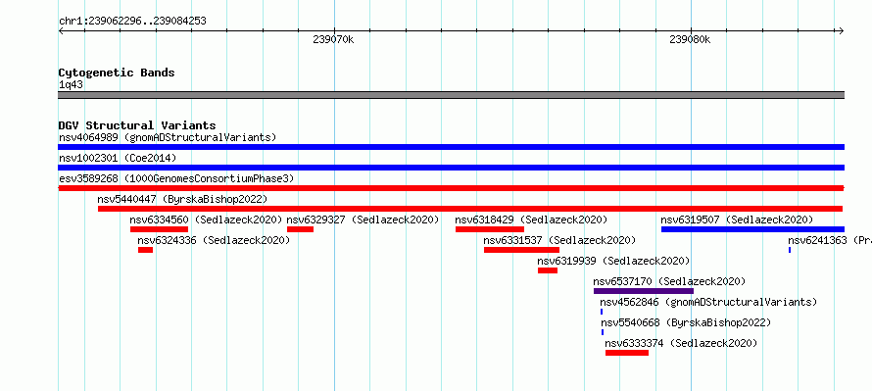Screen dimensions: 872x391
Task: Click the nsv5440447 ByrskaBishop2022 red bar
Action: [x=470, y=209]
